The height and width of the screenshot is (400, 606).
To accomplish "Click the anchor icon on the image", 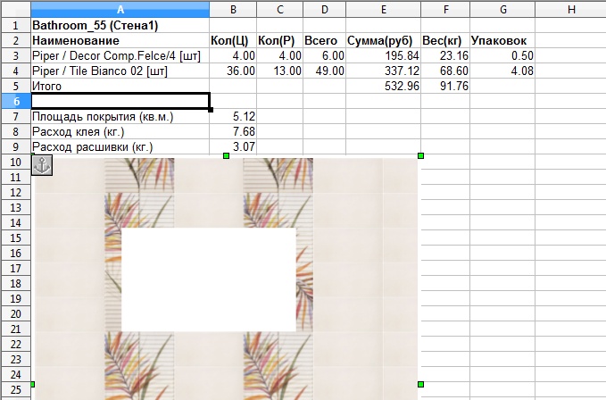I will pyautogui.click(x=42, y=165).
